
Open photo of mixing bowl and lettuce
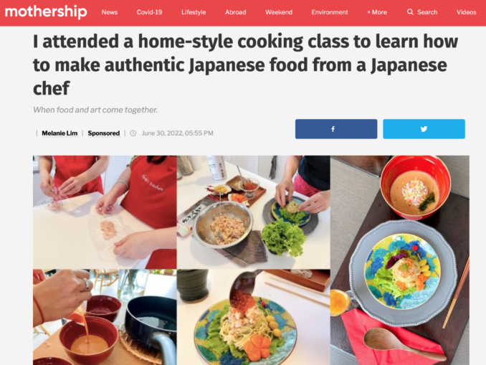[253, 212]
